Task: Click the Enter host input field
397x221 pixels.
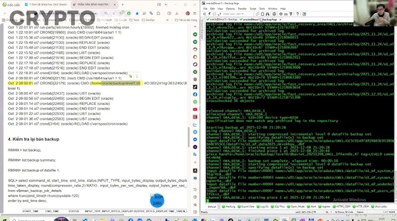Action: (x=238, y=14)
